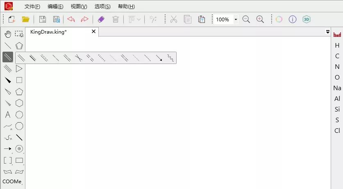Select the solid wedge bond tool

pyautogui.click(x=8, y=80)
